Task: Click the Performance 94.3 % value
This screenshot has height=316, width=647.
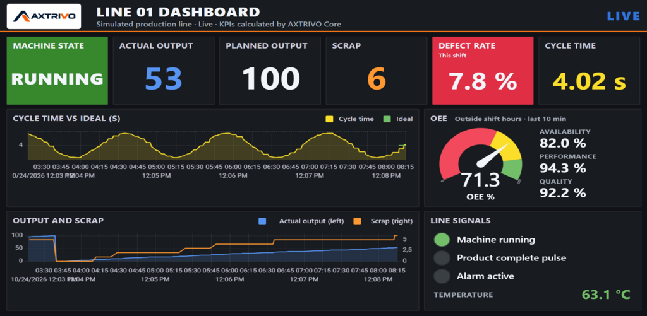Action: (x=563, y=168)
